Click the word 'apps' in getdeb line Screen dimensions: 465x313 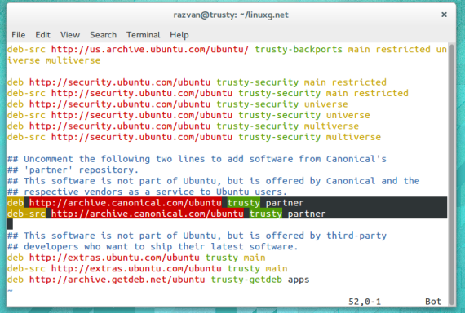click(299, 280)
